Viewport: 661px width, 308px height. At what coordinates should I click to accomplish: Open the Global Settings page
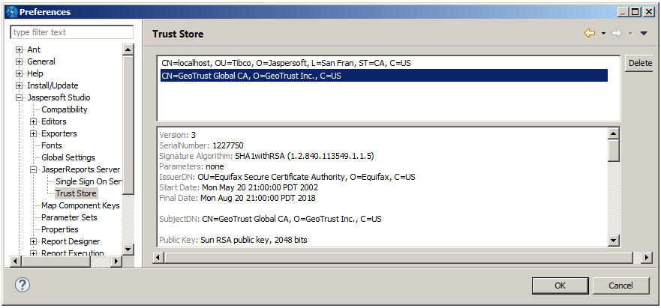click(x=68, y=157)
